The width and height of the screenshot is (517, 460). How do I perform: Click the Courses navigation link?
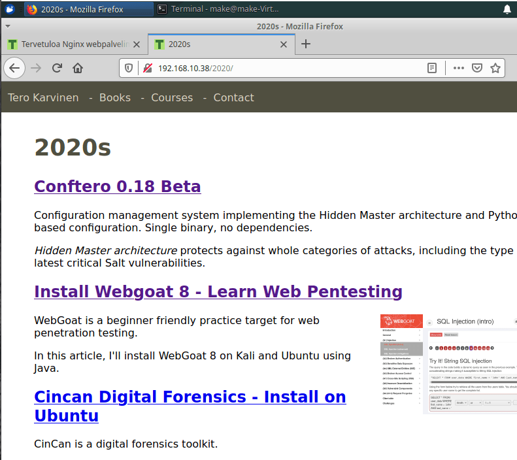pos(172,97)
